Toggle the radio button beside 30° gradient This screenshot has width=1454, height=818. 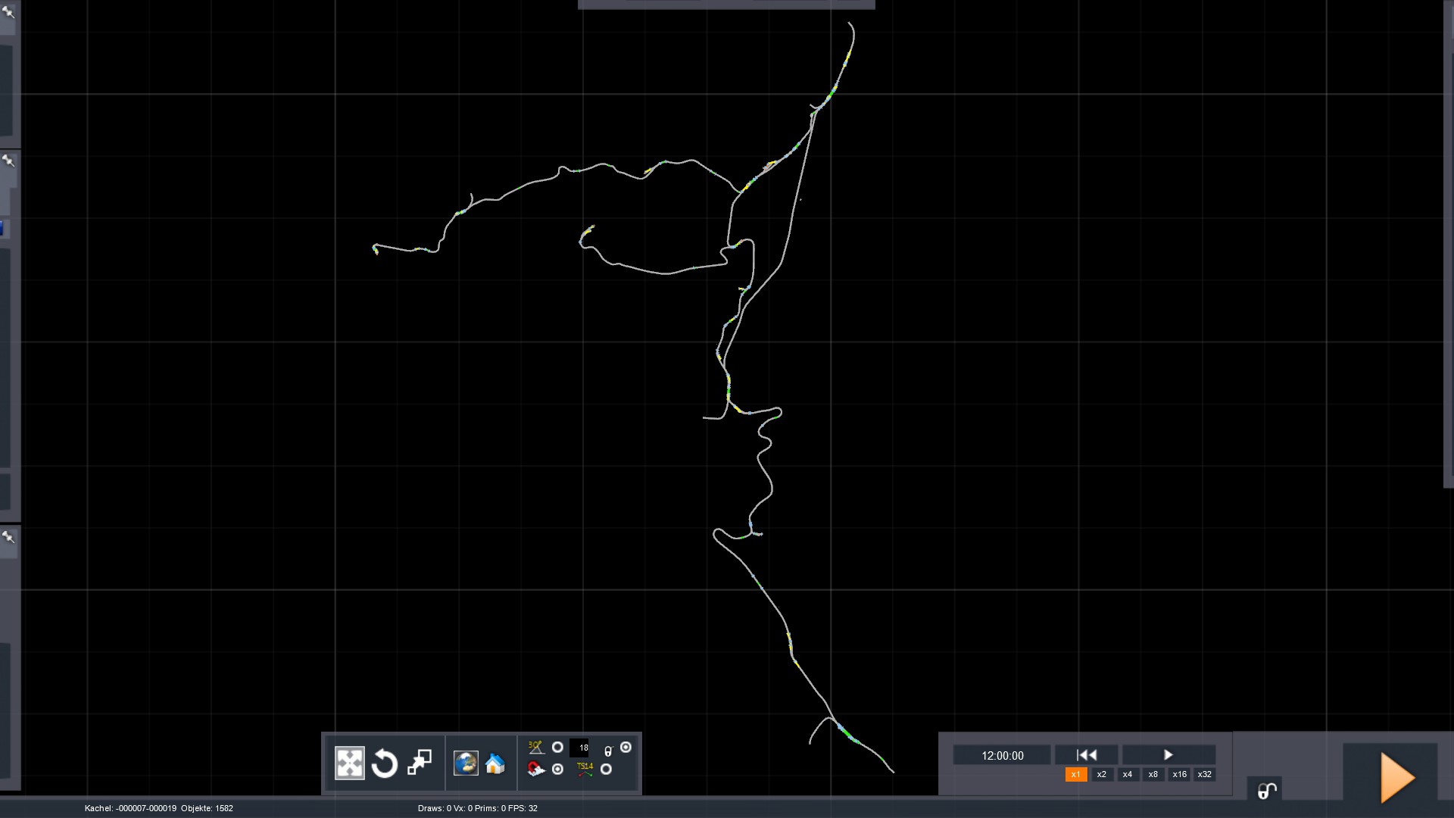(557, 748)
